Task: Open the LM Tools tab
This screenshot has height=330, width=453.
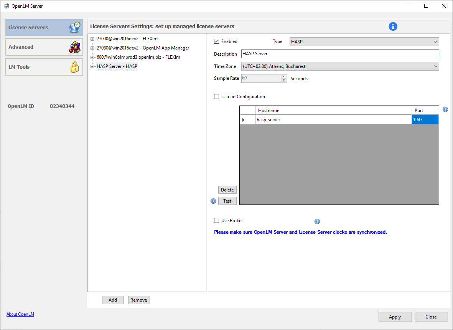Action: click(44, 67)
